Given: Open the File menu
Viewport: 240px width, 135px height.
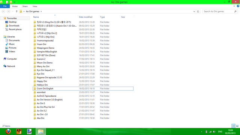Looking at the screenshot, I should [5, 6].
